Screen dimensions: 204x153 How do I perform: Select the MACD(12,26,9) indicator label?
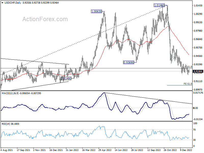(10, 93)
